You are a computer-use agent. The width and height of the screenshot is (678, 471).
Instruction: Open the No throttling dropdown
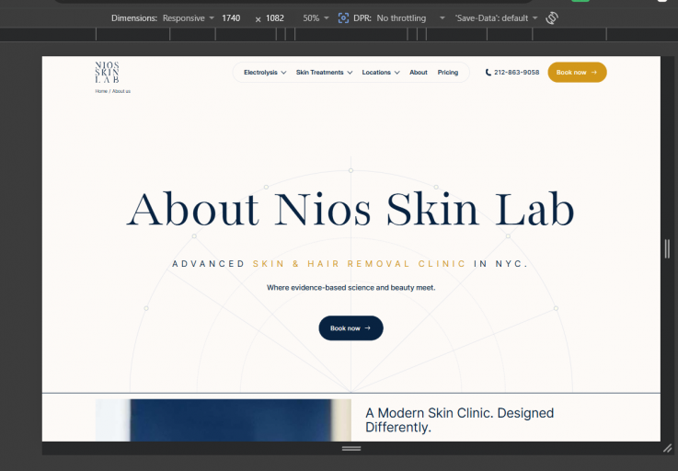pos(410,18)
